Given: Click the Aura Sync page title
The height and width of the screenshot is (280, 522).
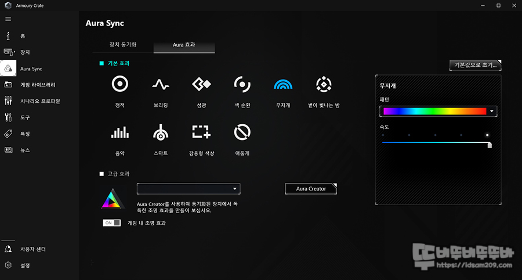Looking at the screenshot, I should click(x=105, y=23).
